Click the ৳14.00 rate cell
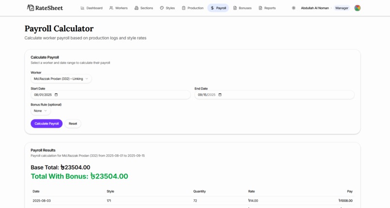 pos(253,201)
